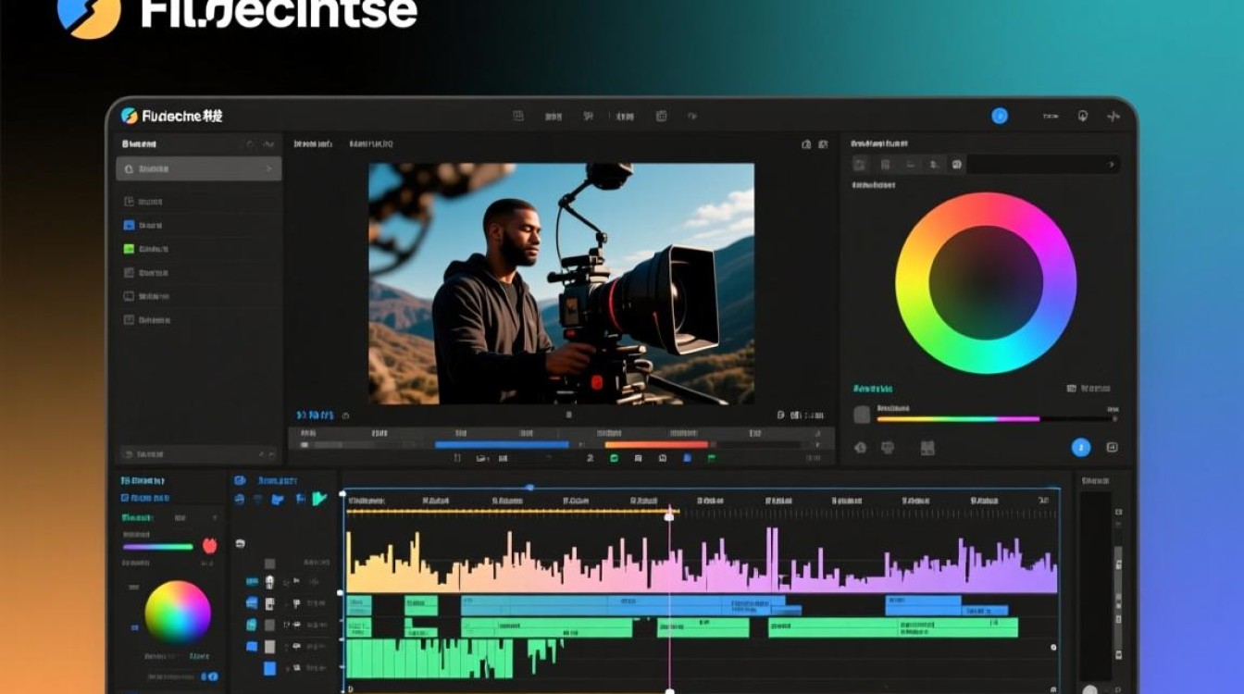The width and height of the screenshot is (1244, 694).
Task: Expand the color panel toolbar right arrow
Action: click(1112, 165)
